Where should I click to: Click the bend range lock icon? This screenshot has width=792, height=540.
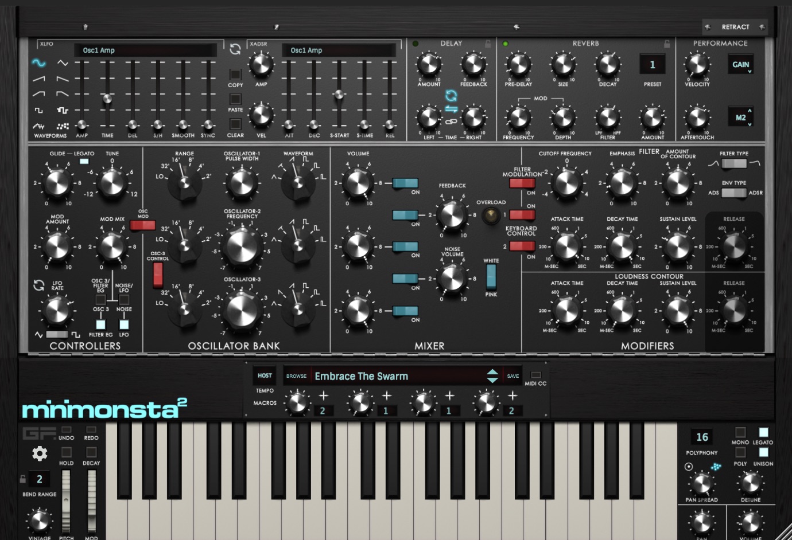pyautogui.click(x=23, y=479)
